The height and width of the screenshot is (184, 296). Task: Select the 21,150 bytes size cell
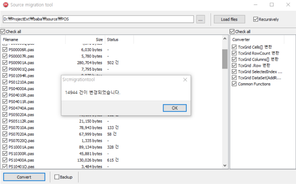(x=91, y=121)
